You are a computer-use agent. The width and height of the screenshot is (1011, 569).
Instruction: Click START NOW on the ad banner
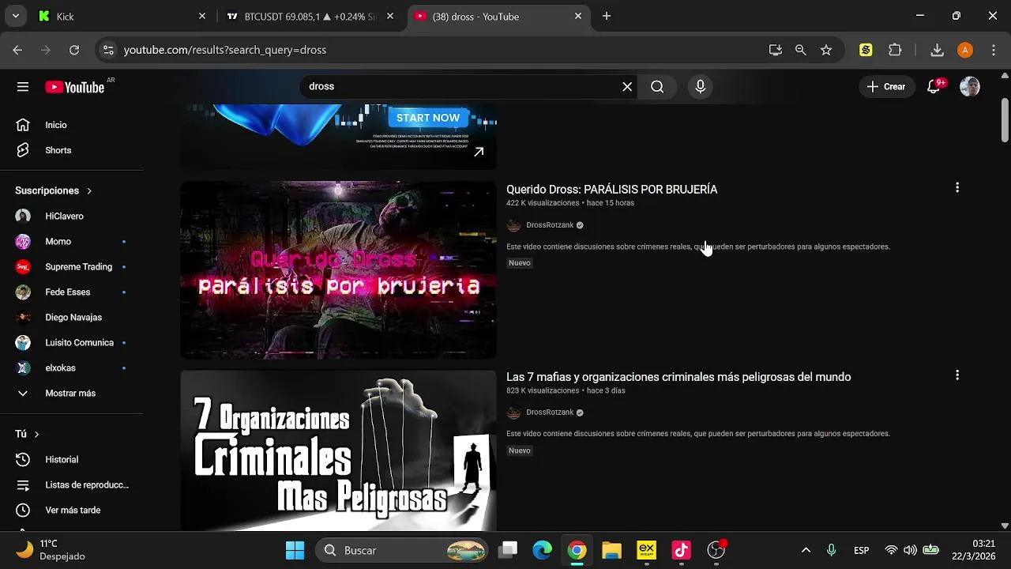tap(428, 118)
